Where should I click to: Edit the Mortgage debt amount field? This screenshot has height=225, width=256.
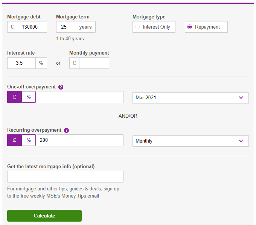coord(32,27)
